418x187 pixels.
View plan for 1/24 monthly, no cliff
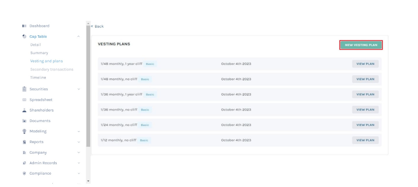[365, 125]
